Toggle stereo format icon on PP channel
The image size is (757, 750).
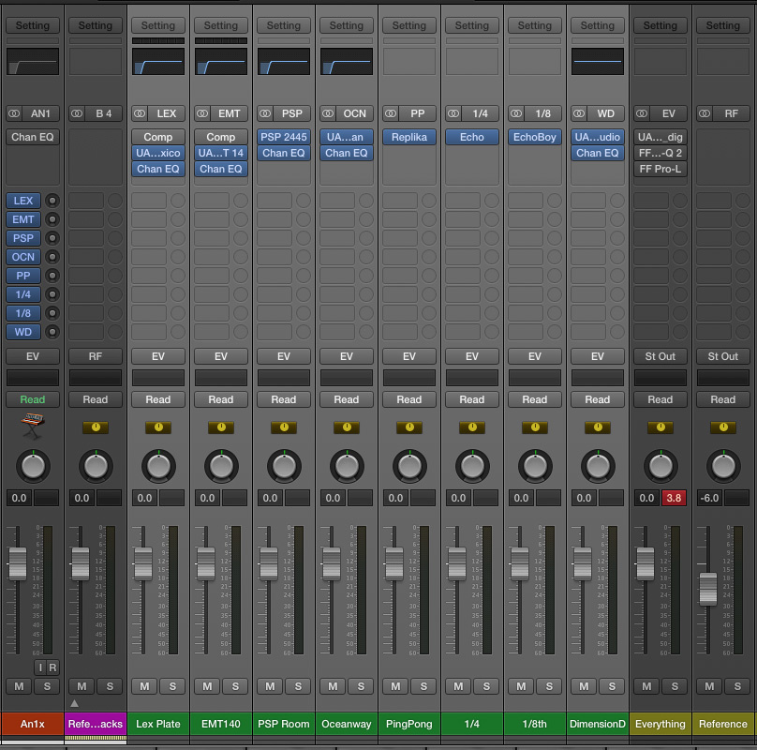(391, 113)
